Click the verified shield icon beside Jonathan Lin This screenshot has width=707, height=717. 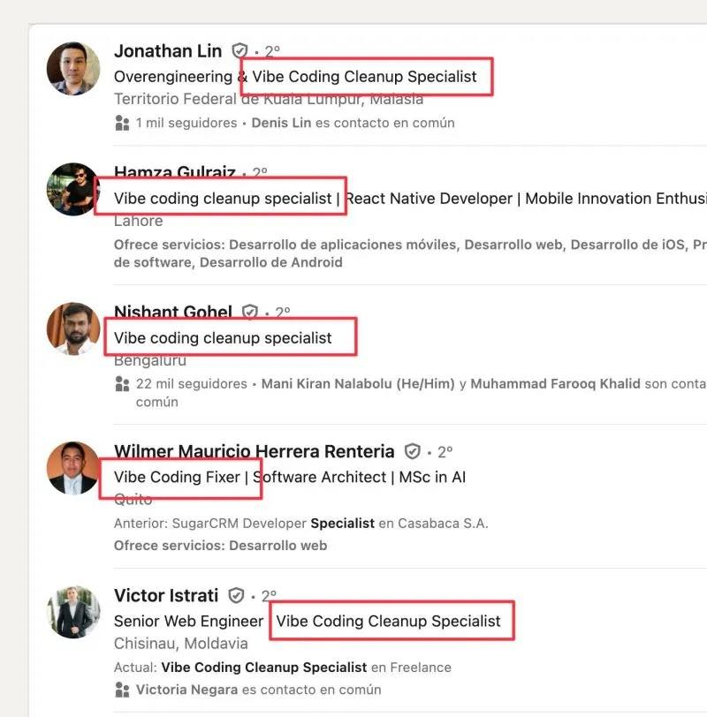click(239, 50)
